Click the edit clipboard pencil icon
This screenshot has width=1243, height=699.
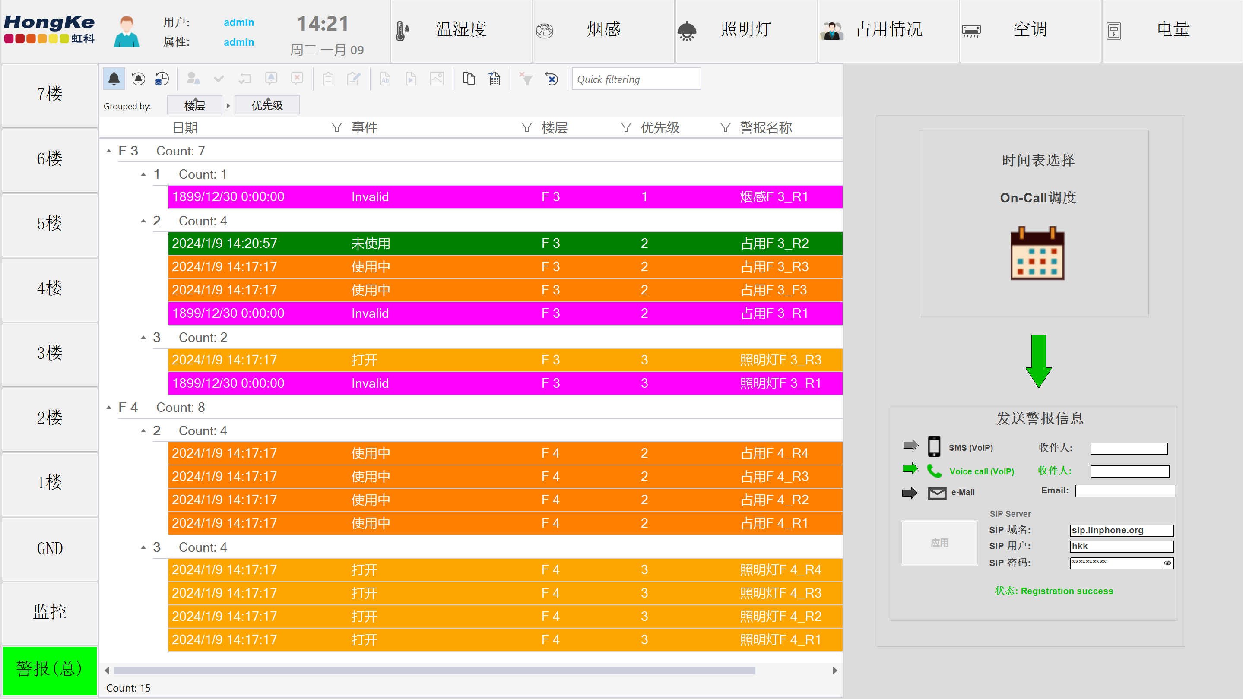(x=354, y=79)
